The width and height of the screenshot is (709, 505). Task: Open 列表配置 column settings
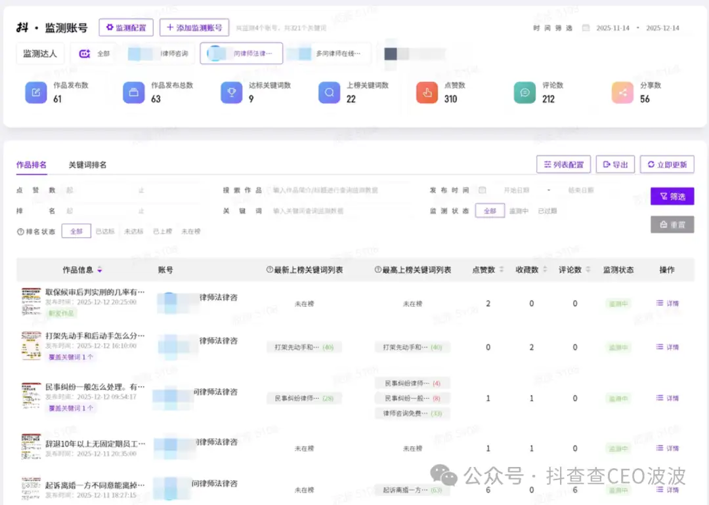pyautogui.click(x=563, y=165)
